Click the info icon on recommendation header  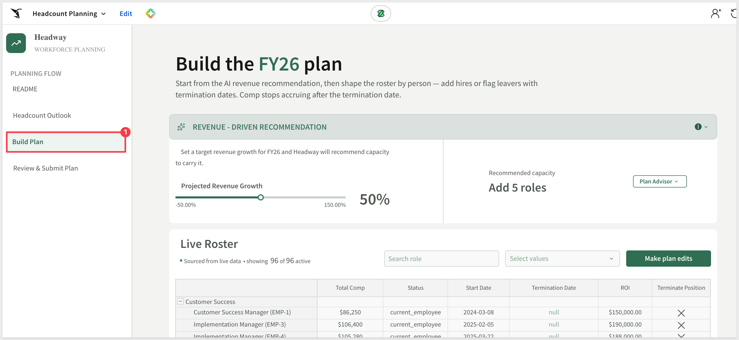tap(698, 127)
